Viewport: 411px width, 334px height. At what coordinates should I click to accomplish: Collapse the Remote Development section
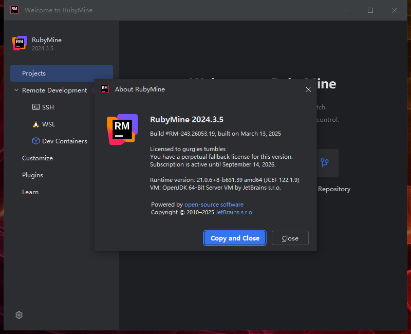[x=16, y=90]
